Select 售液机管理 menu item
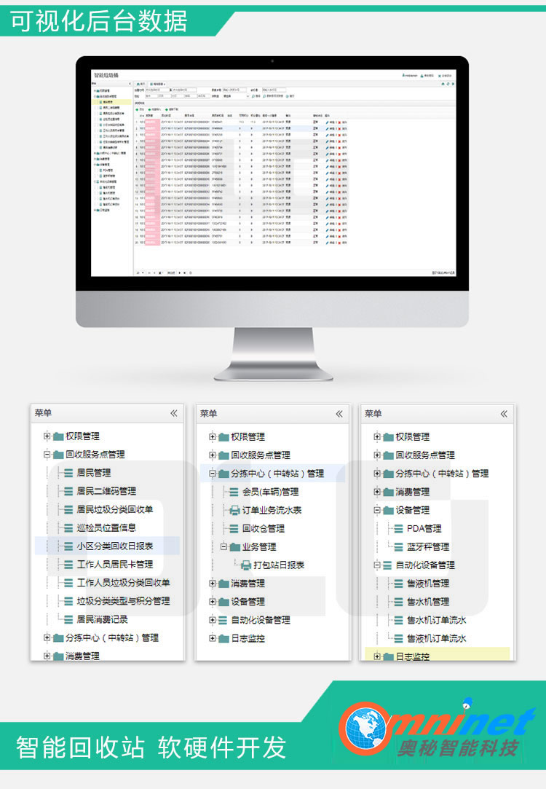546x789 pixels. tap(427, 584)
